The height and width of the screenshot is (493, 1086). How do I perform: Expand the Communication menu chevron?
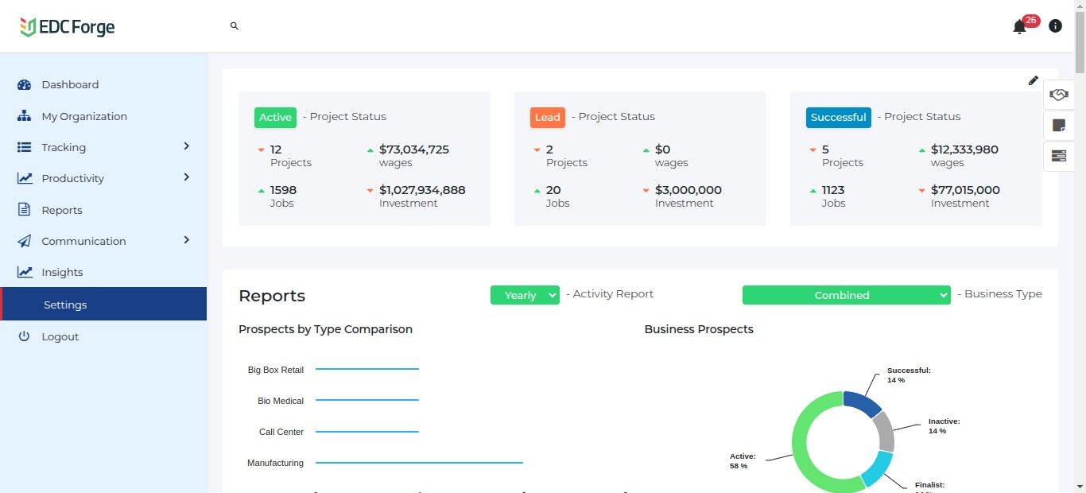(187, 240)
